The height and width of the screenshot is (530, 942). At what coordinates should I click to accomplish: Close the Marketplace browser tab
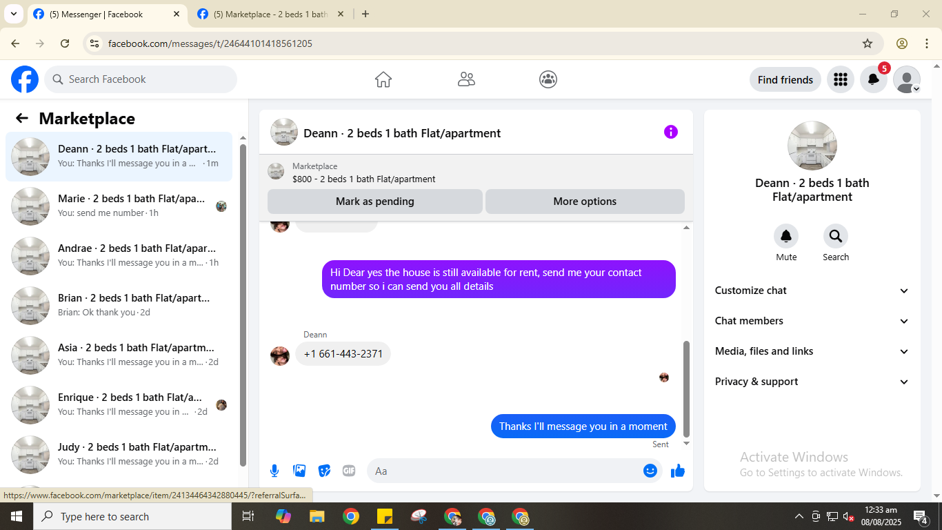(x=340, y=14)
